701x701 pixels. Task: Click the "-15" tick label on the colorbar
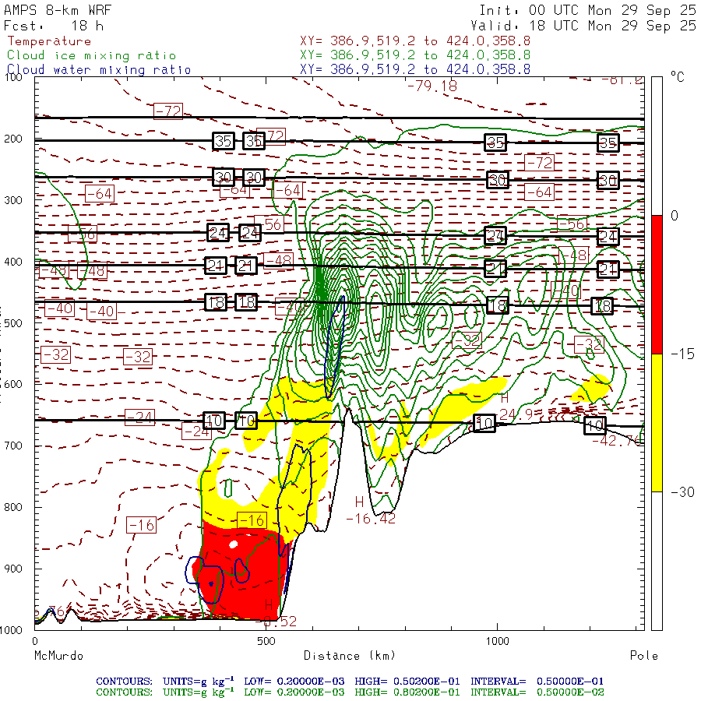pyautogui.click(x=682, y=354)
